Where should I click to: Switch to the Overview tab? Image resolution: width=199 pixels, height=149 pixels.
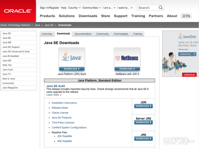tap(47, 34)
